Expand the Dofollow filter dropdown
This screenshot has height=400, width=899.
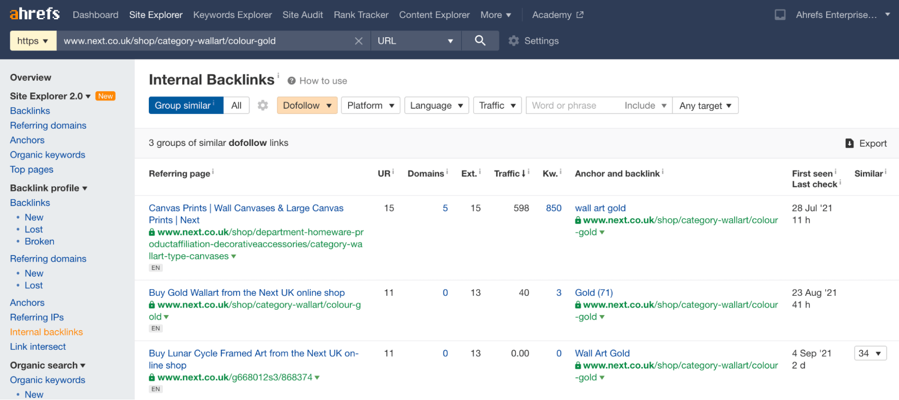point(307,105)
